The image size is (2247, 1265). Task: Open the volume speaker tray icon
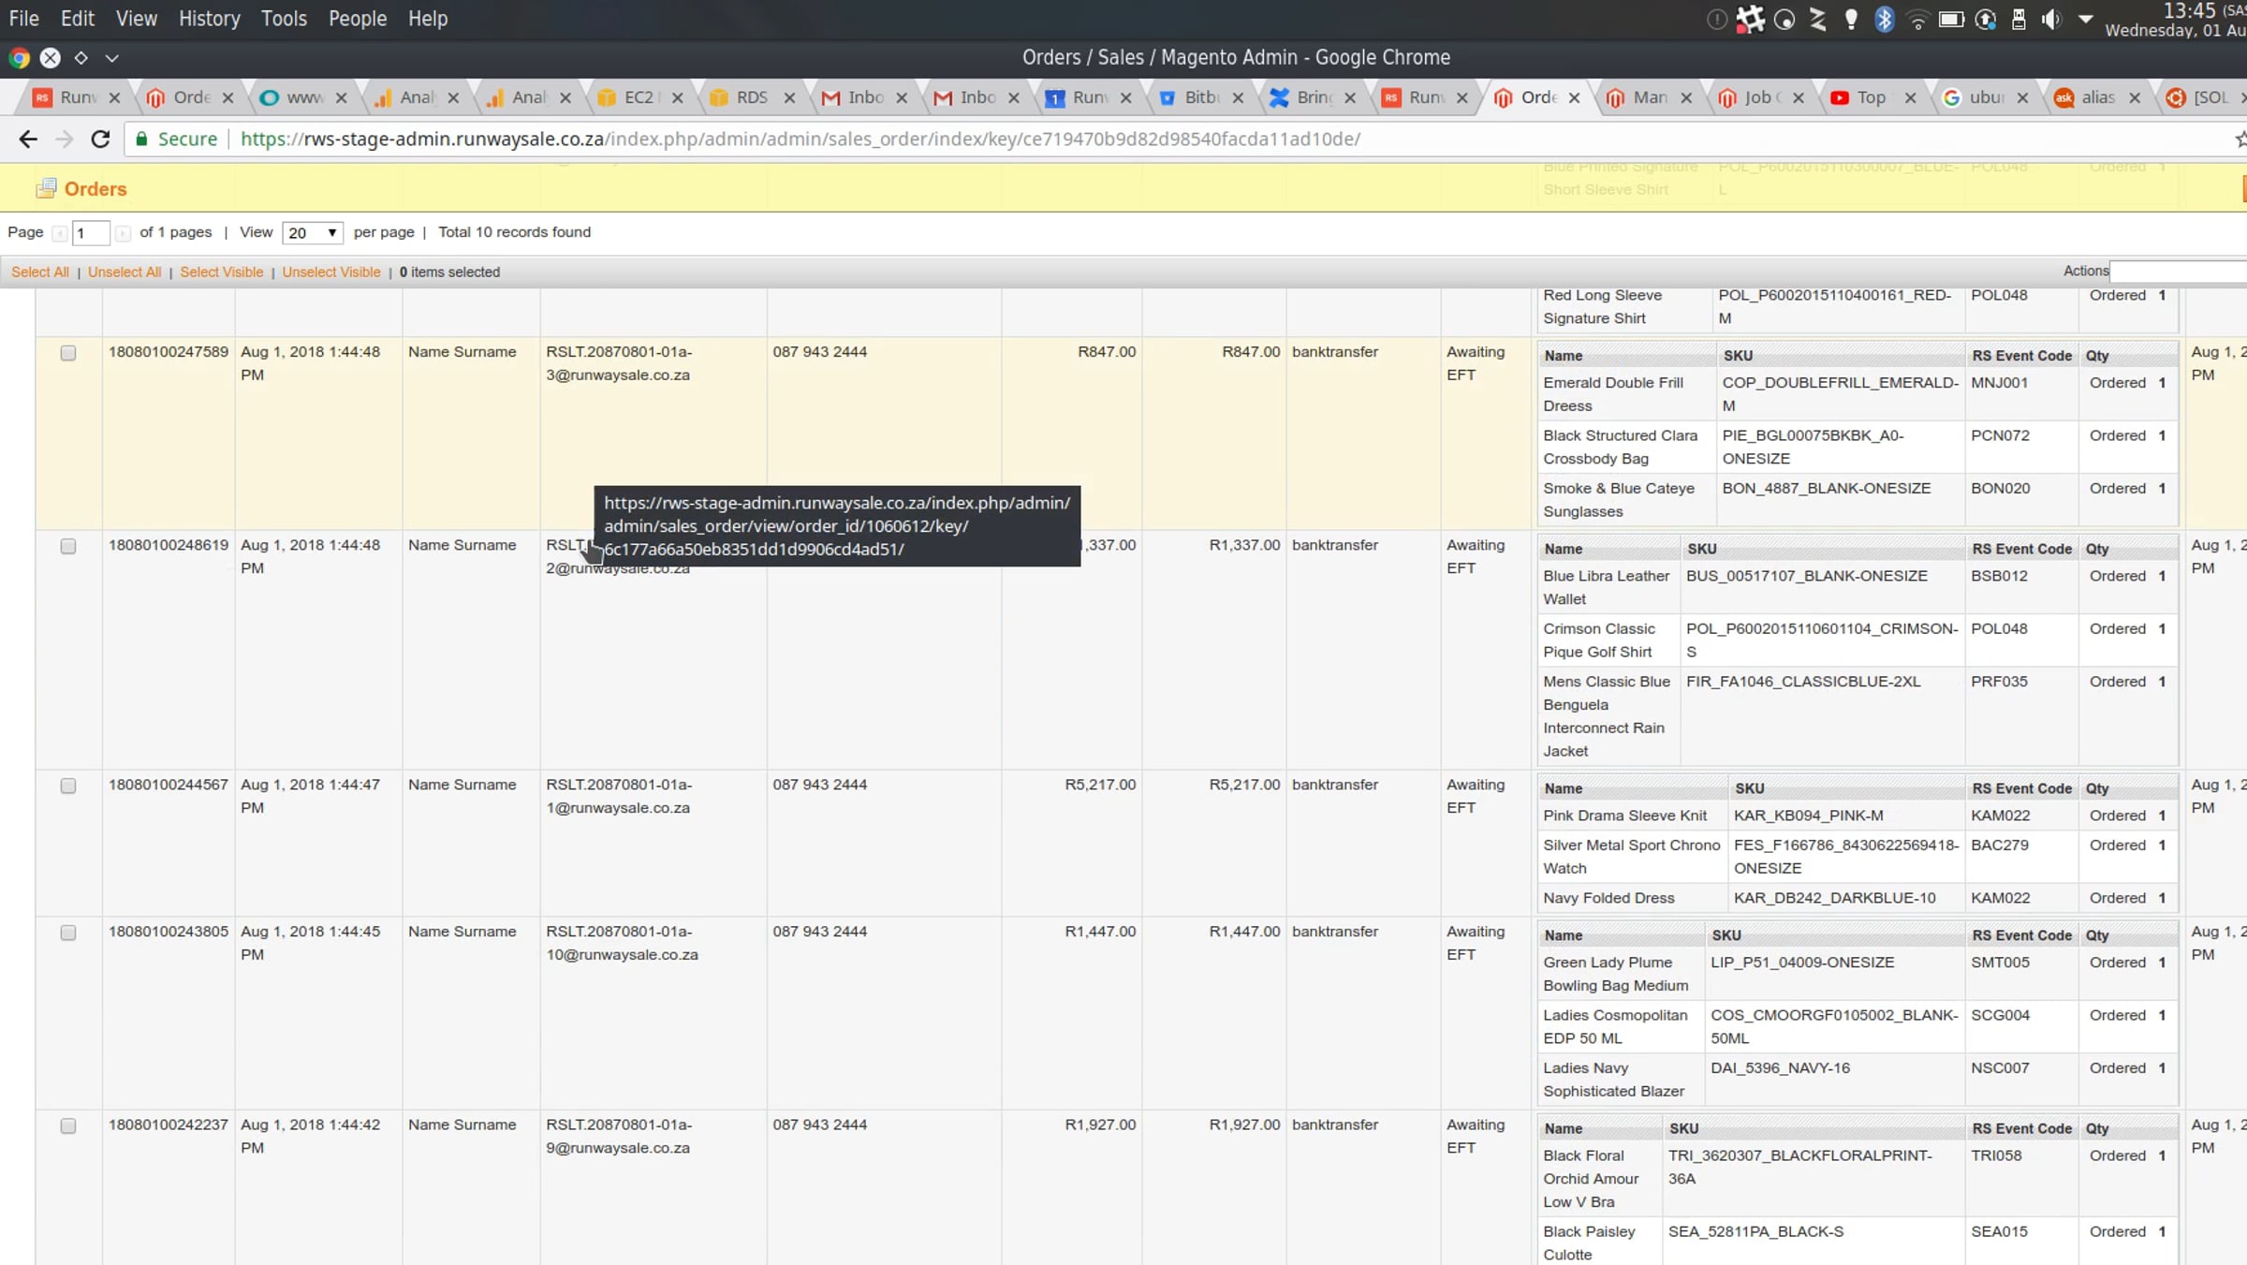(x=2050, y=20)
